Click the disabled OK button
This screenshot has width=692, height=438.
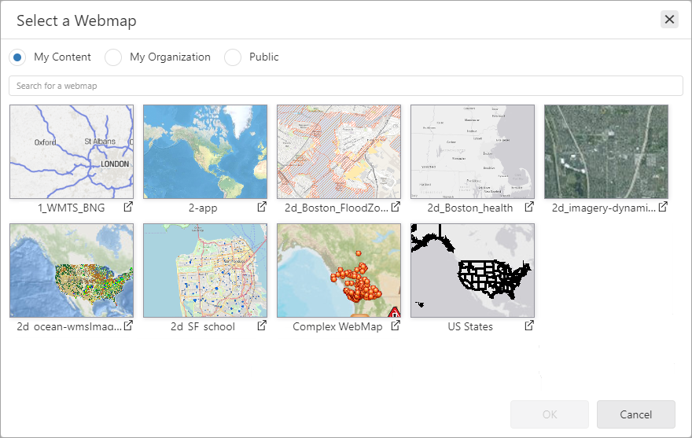[x=550, y=414]
